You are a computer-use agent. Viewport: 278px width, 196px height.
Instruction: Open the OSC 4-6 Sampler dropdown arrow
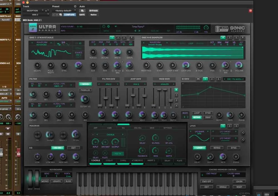coord(243,37)
